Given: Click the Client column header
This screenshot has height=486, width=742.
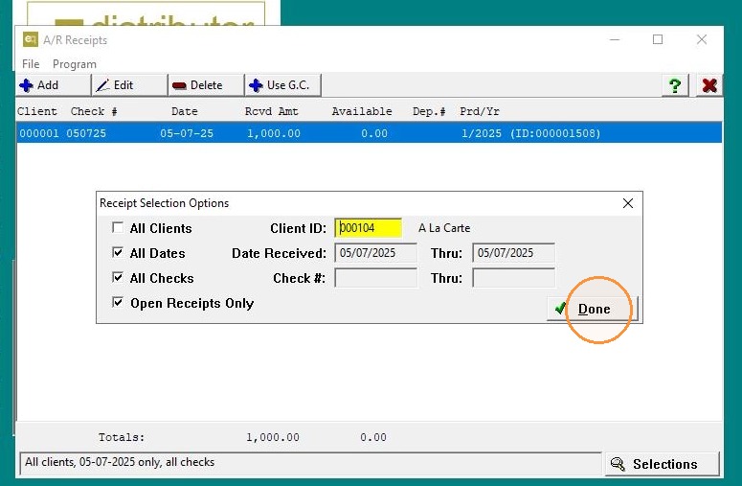Looking at the screenshot, I should [37, 111].
